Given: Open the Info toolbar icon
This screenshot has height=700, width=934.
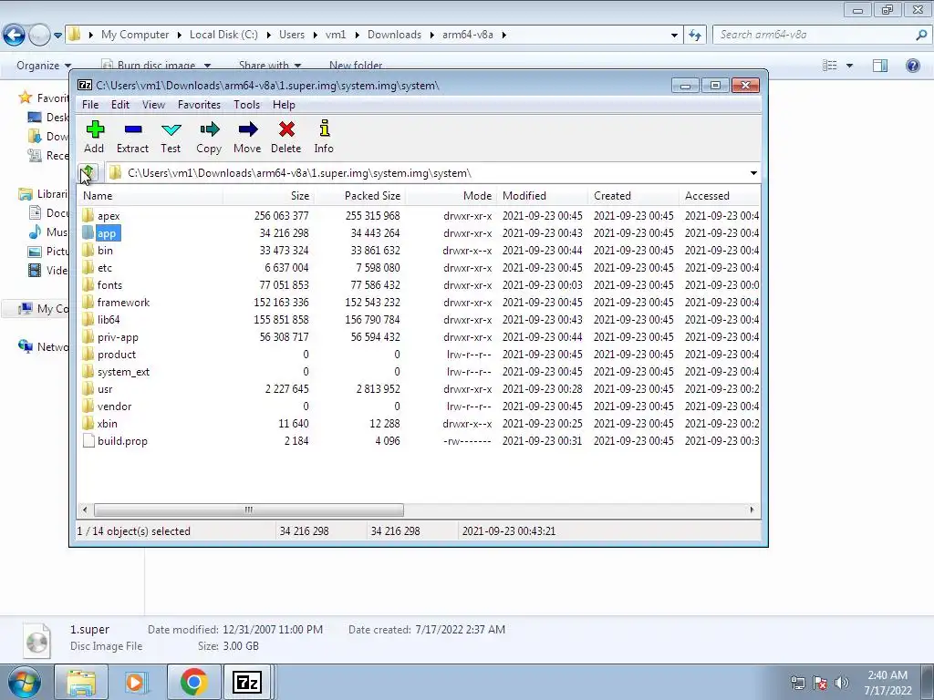Looking at the screenshot, I should (x=324, y=129).
